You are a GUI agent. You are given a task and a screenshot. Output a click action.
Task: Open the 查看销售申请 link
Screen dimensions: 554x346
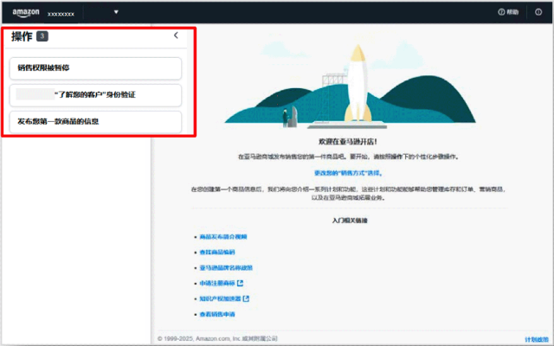coord(216,314)
